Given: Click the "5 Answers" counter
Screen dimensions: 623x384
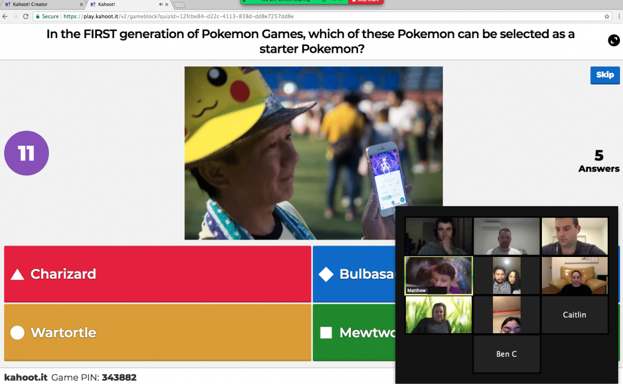Looking at the screenshot, I should pyautogui.click(x=599, y=161).
